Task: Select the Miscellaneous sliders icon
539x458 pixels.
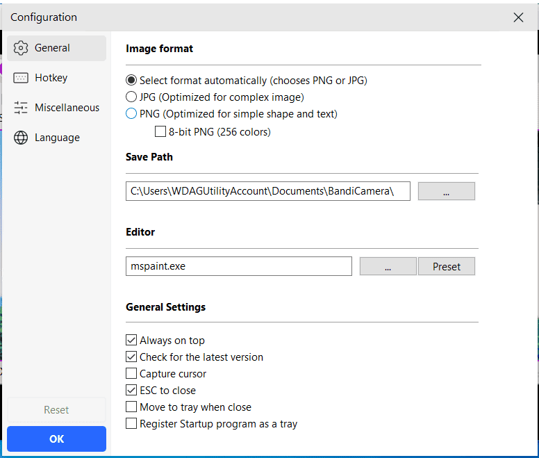Action: [21, 108]
